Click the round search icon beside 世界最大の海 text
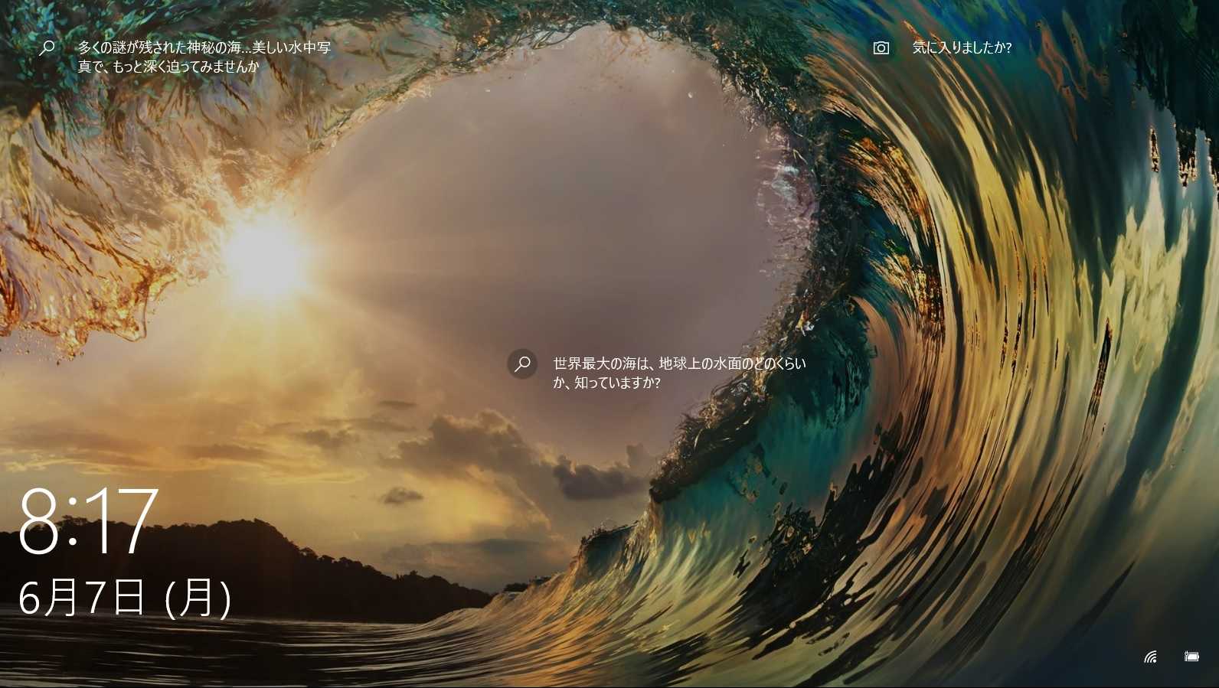1219x688 pixels. click(522, 364)
